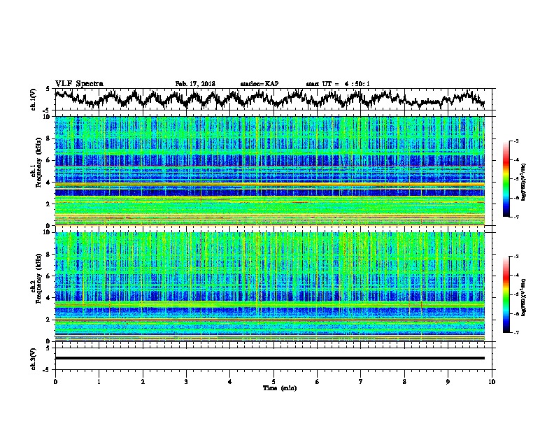Click the color scale bar beside ch.2 spectrogram

506,294
